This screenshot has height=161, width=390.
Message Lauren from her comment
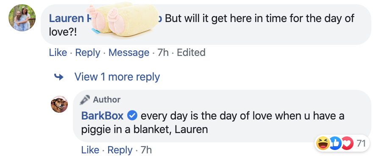point(129,53)
